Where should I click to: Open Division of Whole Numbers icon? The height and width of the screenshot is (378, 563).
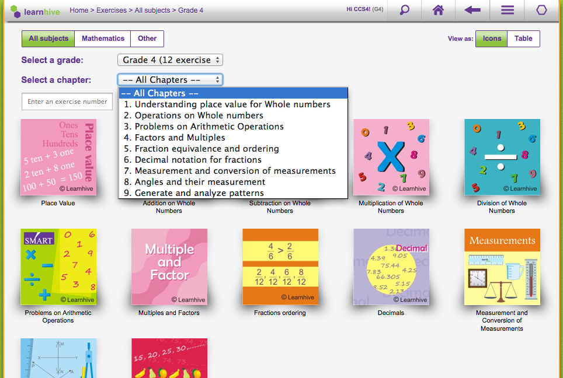pyautogui.click(x=502, y=157)
